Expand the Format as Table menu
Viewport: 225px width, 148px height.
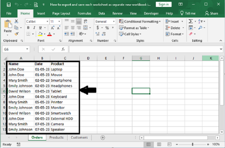tap(134, 28)
